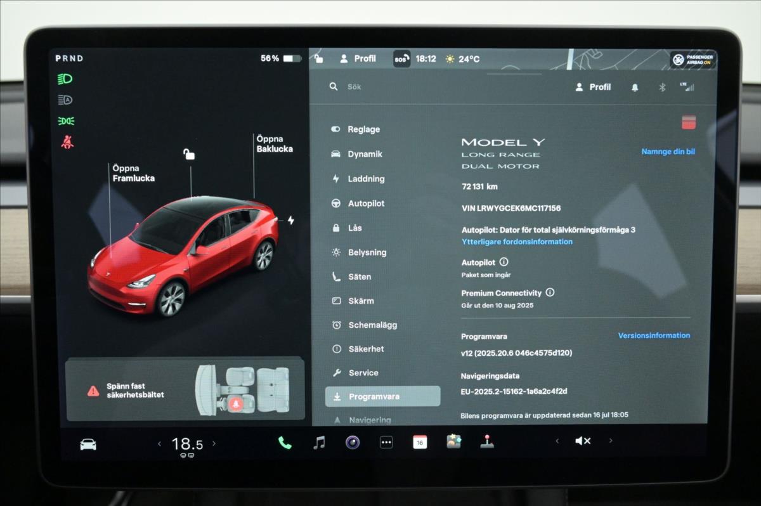Tap Öppna Baklucka button

click(275, 144)
